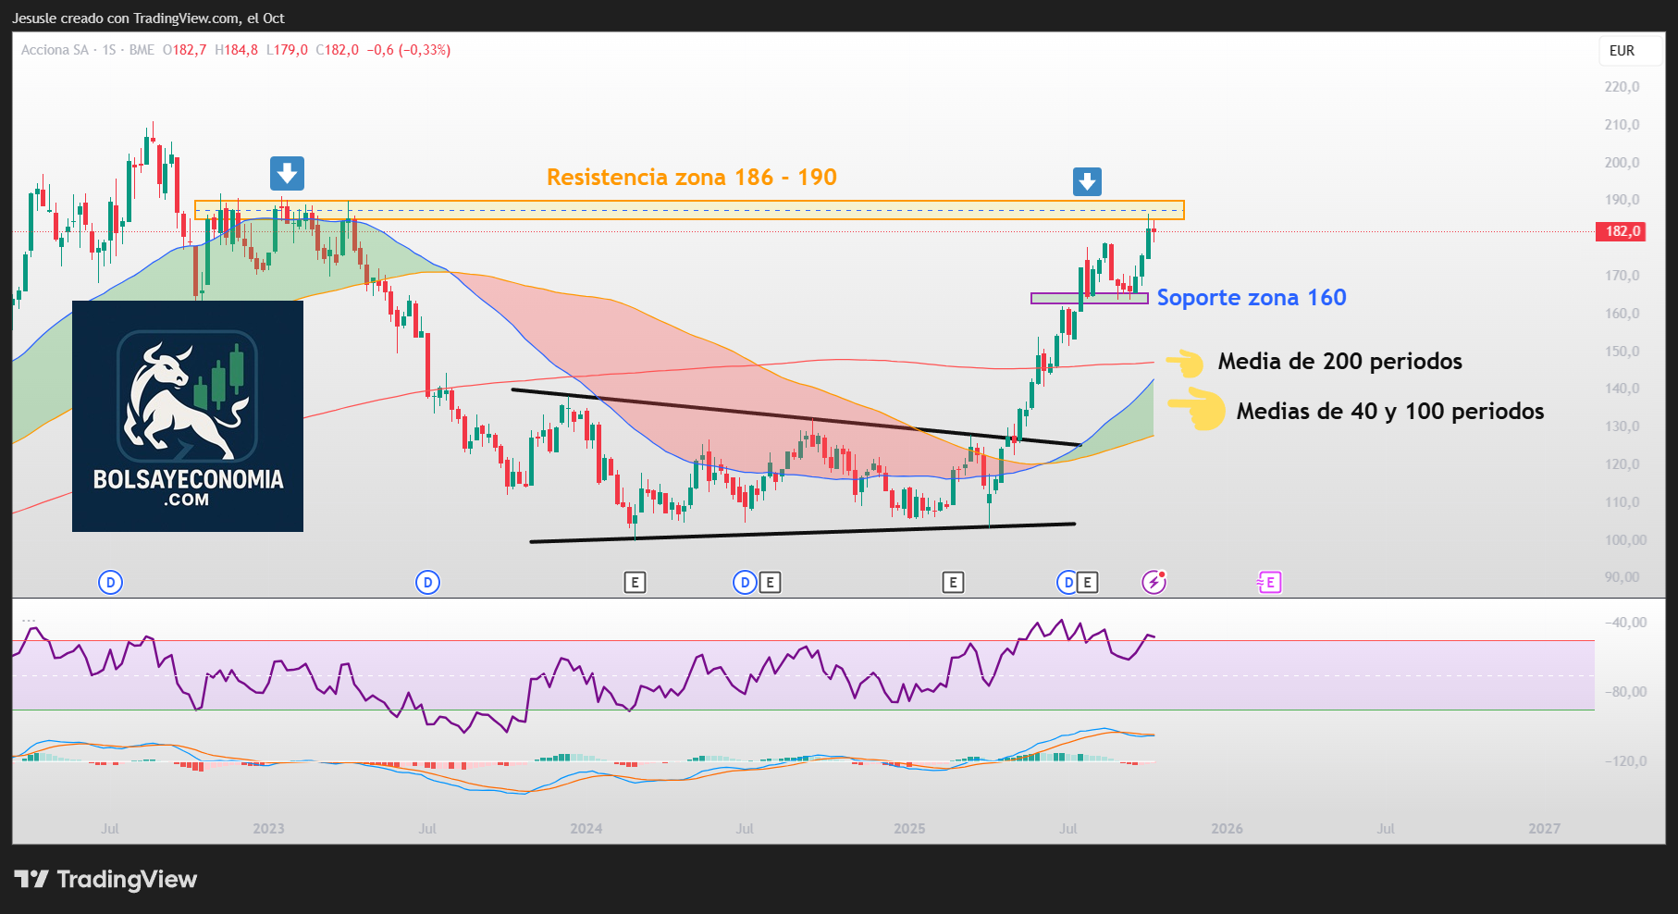
Task: Click the Acciona SA symbol title
Action: click(x=55, y=50)
